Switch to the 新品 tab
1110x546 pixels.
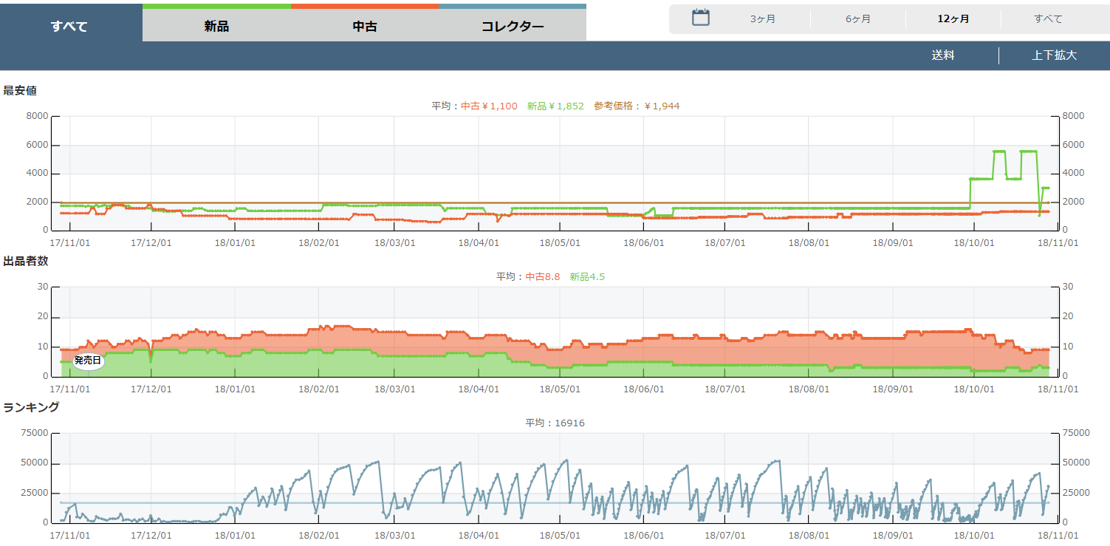216,27
